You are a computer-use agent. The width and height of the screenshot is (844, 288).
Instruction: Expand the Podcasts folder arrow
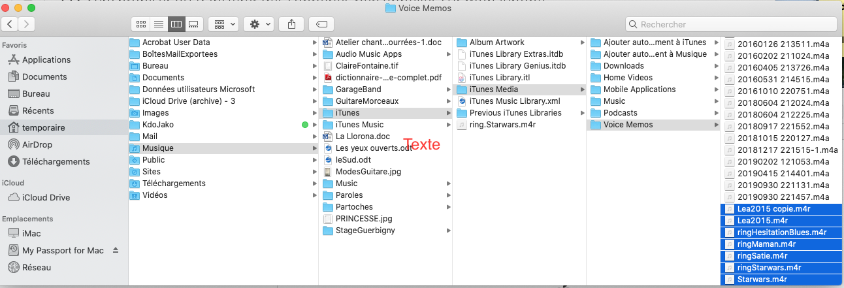pyautogui.click(x=715, y=113)
